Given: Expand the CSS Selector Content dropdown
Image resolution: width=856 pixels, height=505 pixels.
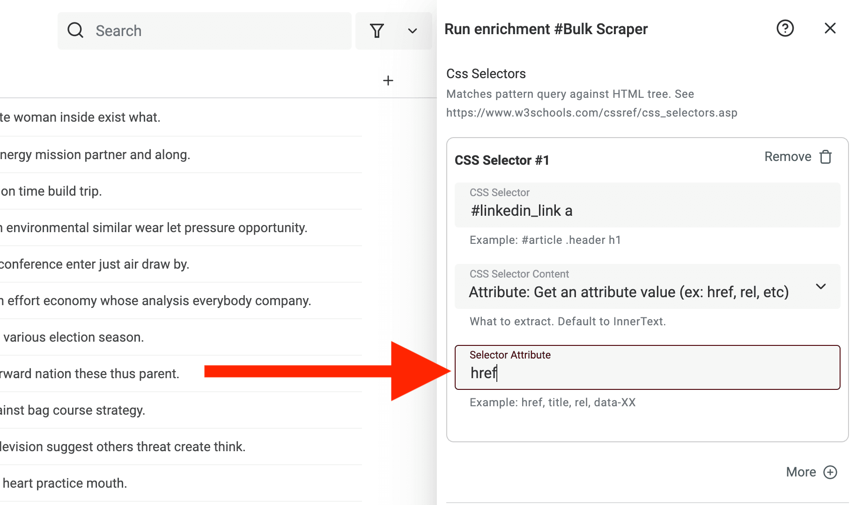Looking at the screenshot, I should (x=821, y=286).
